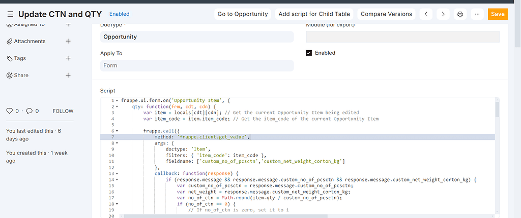
Task: Click the heart like icon
Action: coord(9,111)
